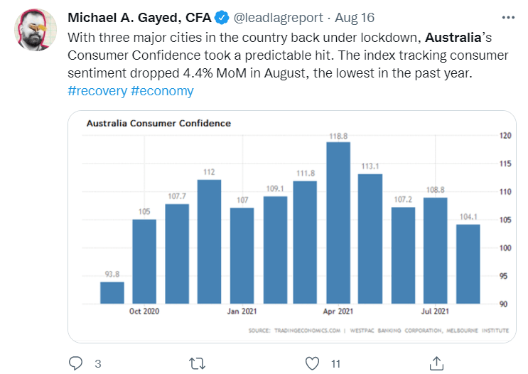The height and width of the screenshot is (374, 528).
Task: Click the author name Michael A. Gayed, CFA
Action: tap(139, 17)
